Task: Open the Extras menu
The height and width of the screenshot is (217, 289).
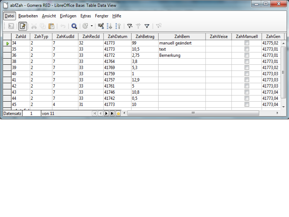Action: tap(86, 16)
